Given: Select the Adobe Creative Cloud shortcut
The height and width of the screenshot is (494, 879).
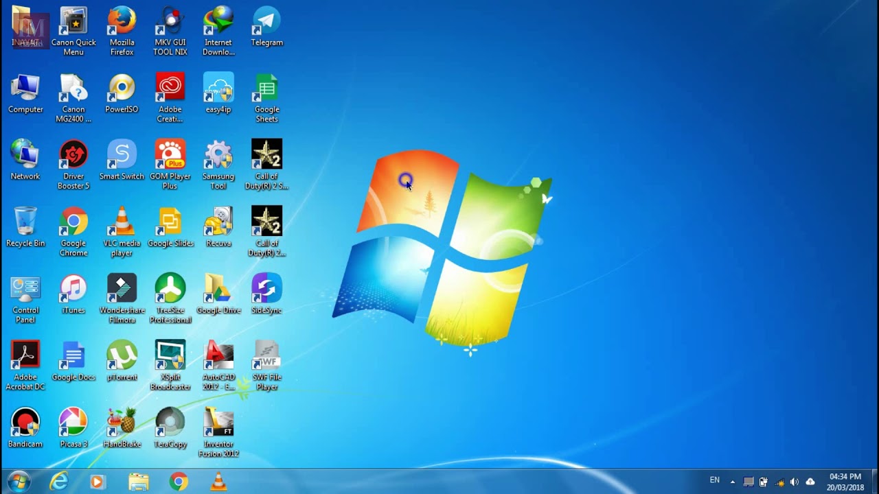Looking at the screenshot, I should pos(170,98).
